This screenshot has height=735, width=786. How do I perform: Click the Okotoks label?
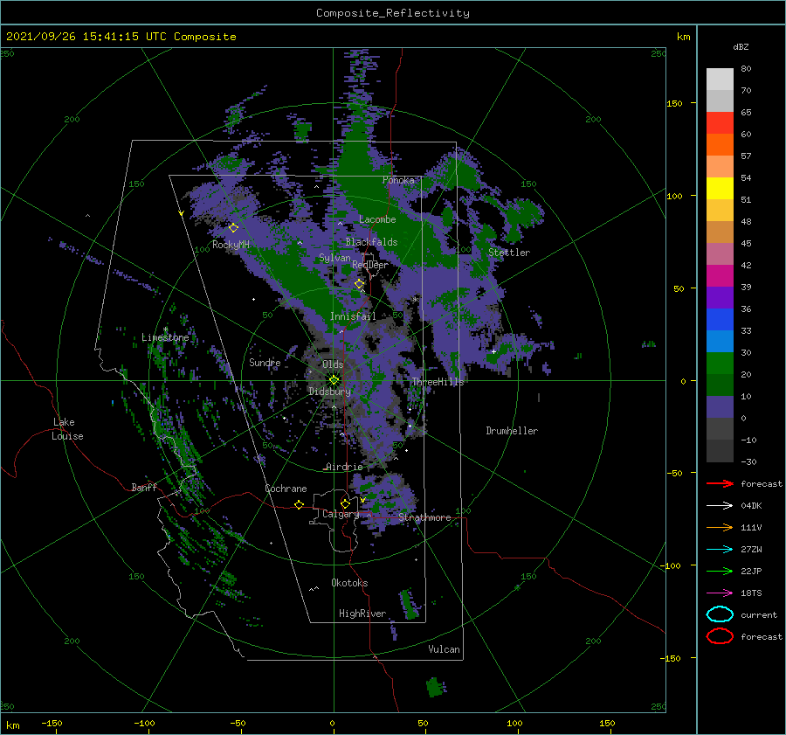pyautogui.click(x=349, y=583)
